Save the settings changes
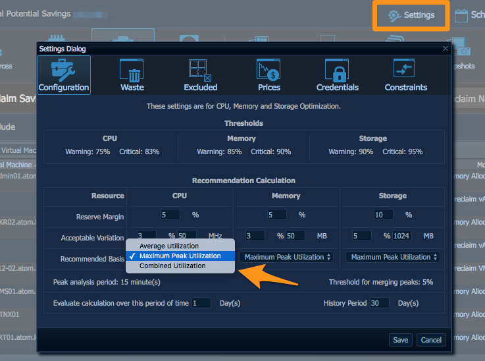The image size is (485, 361). [x=400, y=340]
